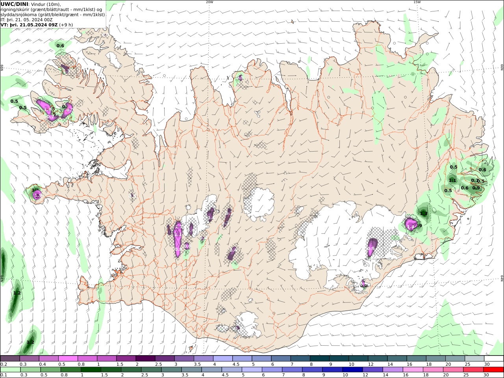Viewport: 504px width, 378px height.
Task: Click the 0.1 label on the legend
Action: click(3, 375)
